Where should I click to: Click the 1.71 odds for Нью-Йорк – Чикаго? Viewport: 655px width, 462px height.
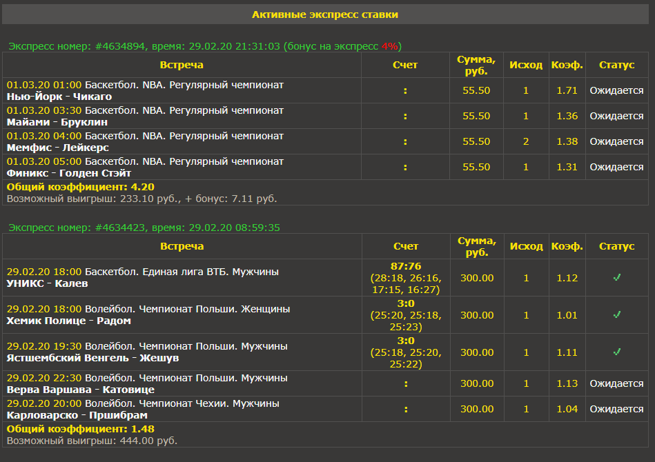pyautogui.click(x=567, y=90)
